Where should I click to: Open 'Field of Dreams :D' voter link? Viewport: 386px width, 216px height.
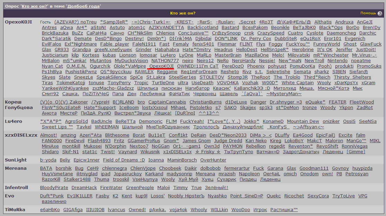point(124,160)
